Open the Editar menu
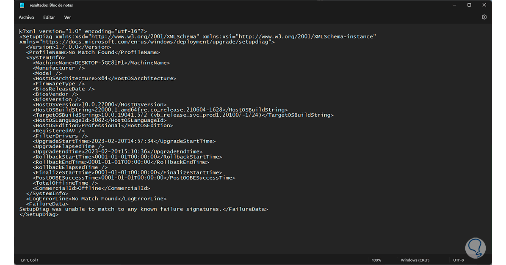The image size is (506, 265). coord(49,17)
